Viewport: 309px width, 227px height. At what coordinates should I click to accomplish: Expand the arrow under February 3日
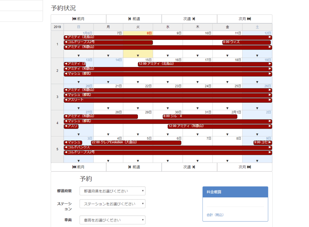pos(79,161)
